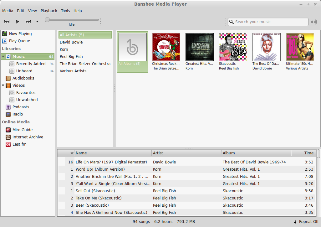Open the Playback menu
This screenshot has height=227, width=321.
(49, 11)
